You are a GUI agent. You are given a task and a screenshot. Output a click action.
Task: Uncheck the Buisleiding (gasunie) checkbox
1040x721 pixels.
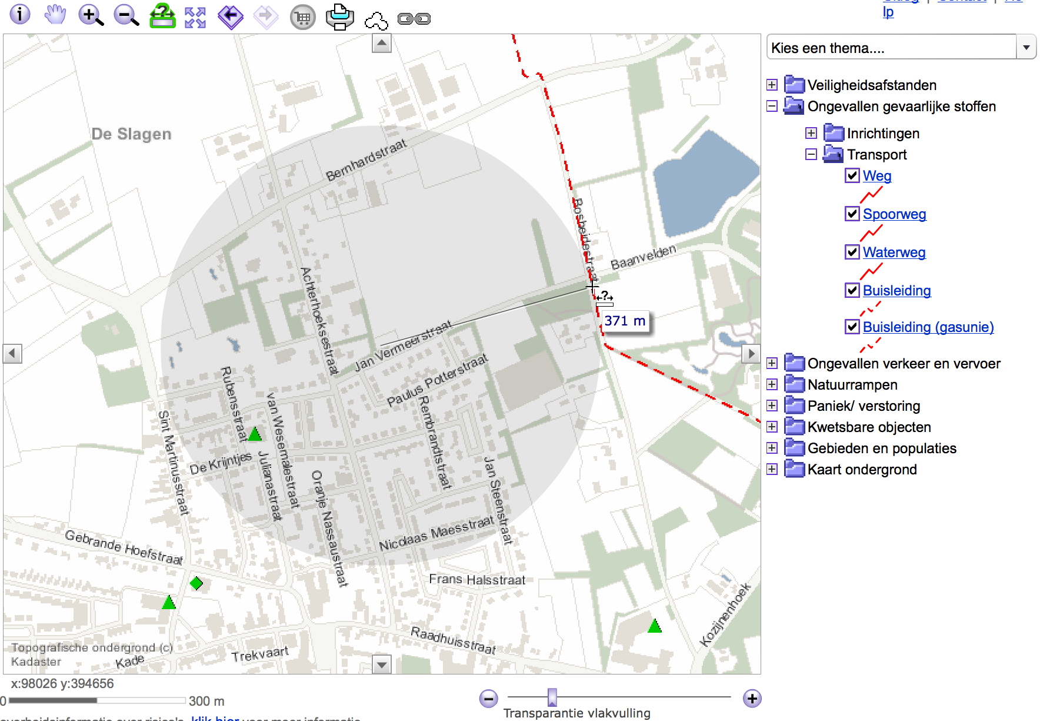pyautogui.click(x=852, y=327)
